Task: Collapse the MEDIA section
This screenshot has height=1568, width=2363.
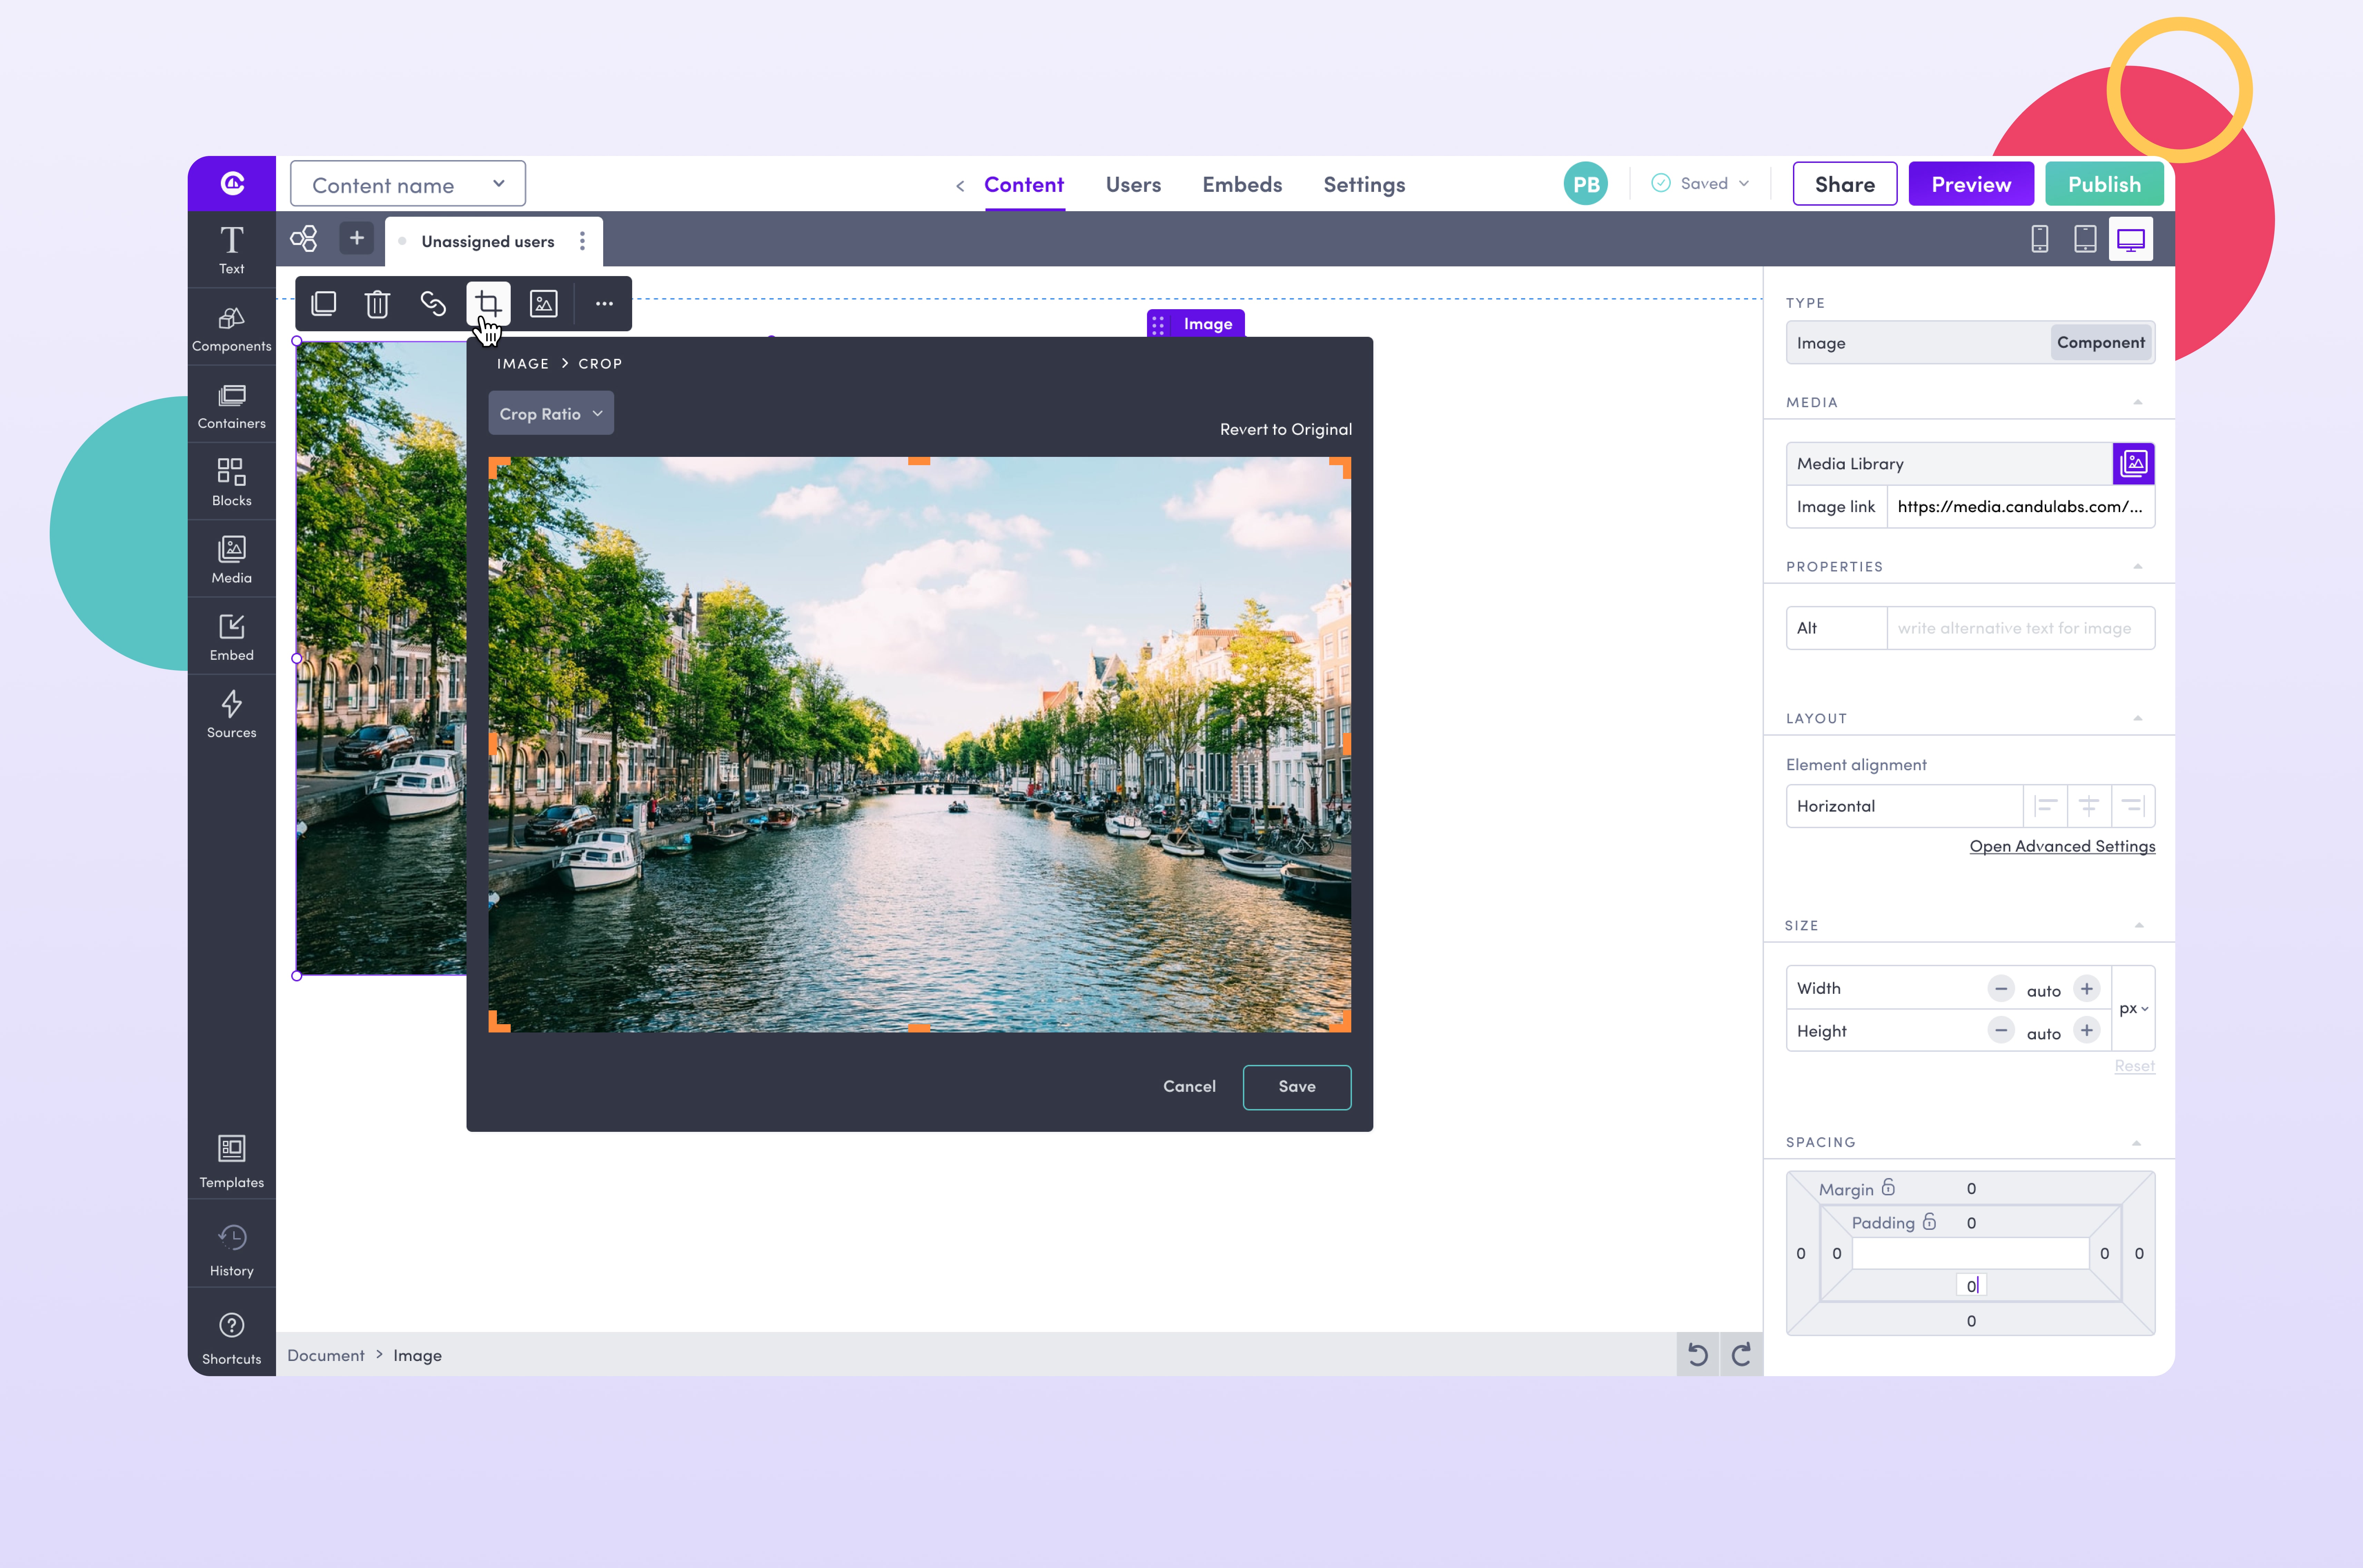Action: pyautogui.click(x=2138, y=402)
